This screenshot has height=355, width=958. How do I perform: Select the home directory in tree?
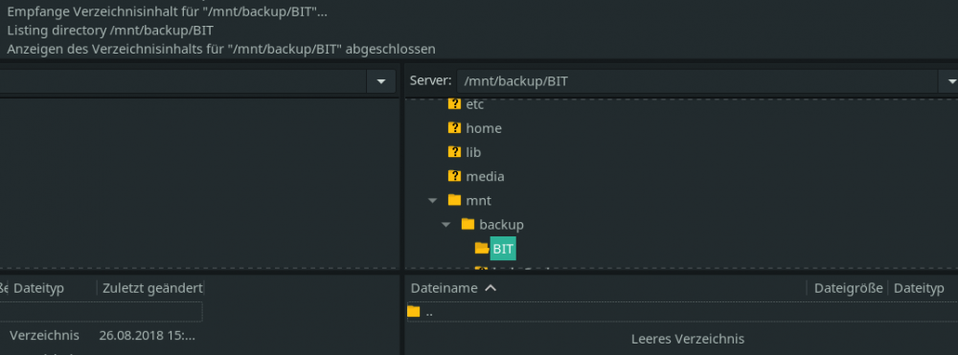pos(483,128)
